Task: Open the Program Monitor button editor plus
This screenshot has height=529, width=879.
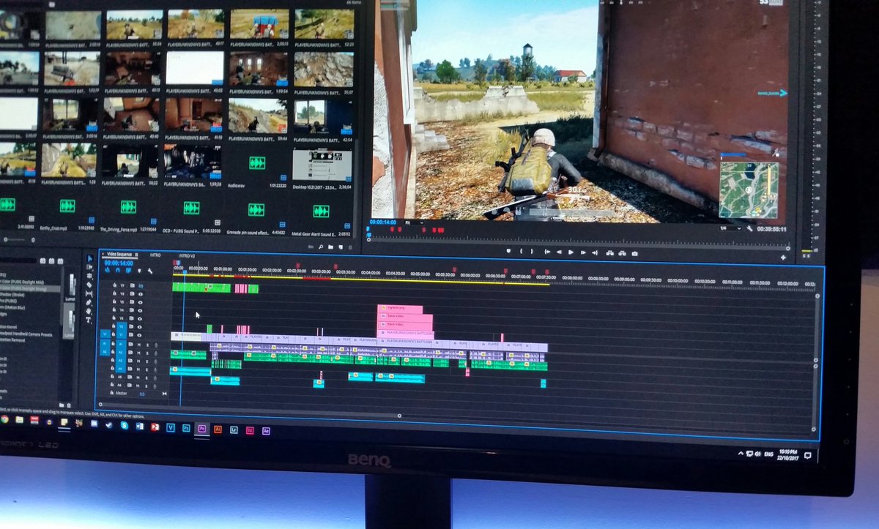Action: (783, 258)
